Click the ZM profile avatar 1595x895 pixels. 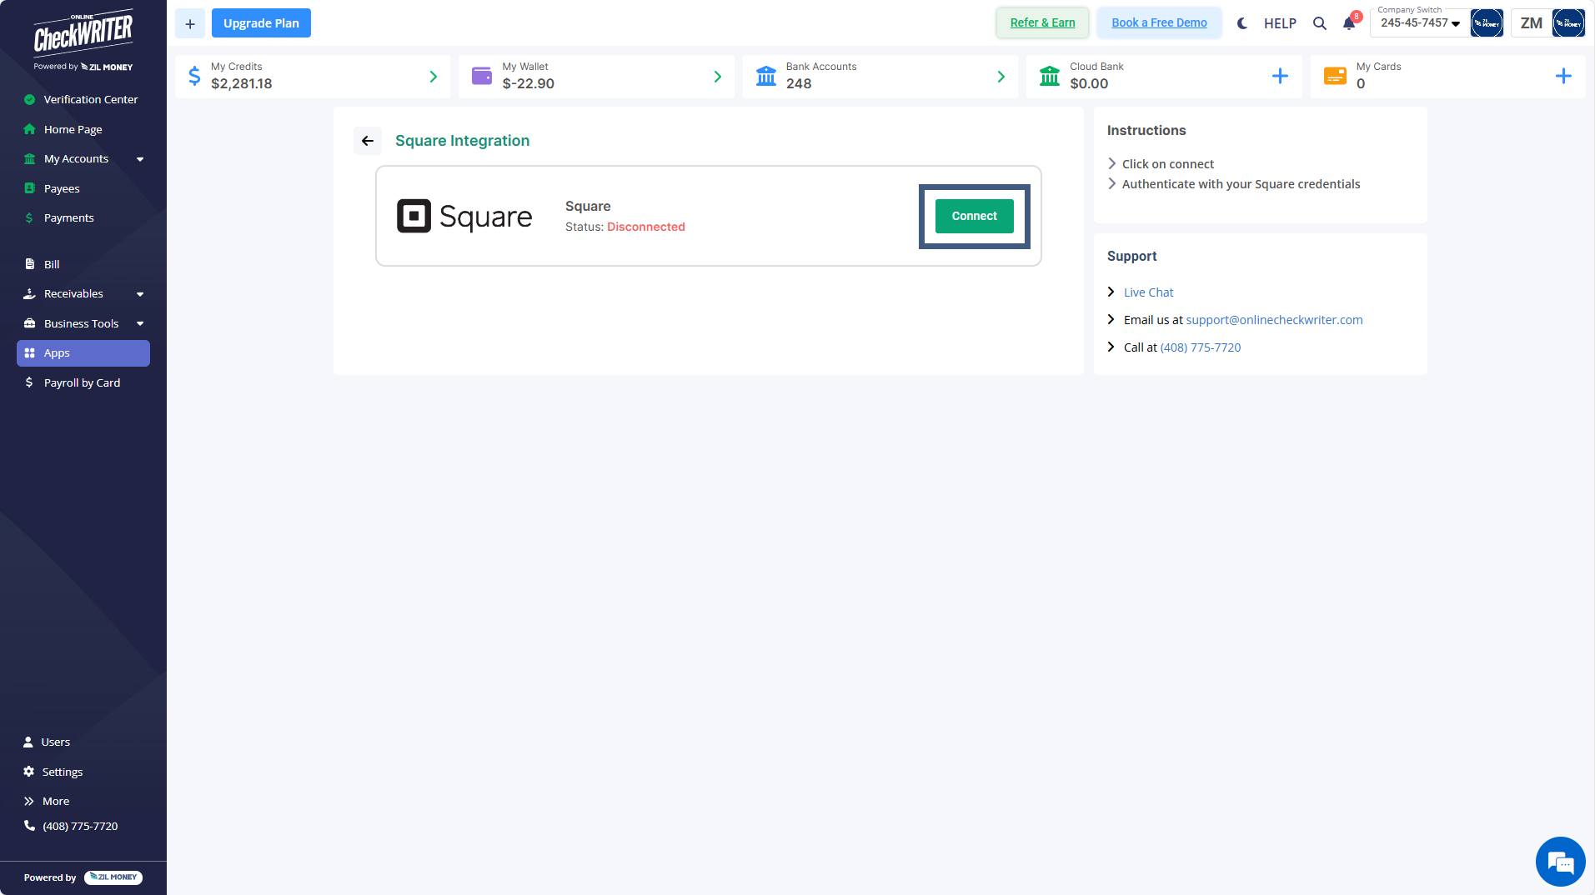[1531, 22]
